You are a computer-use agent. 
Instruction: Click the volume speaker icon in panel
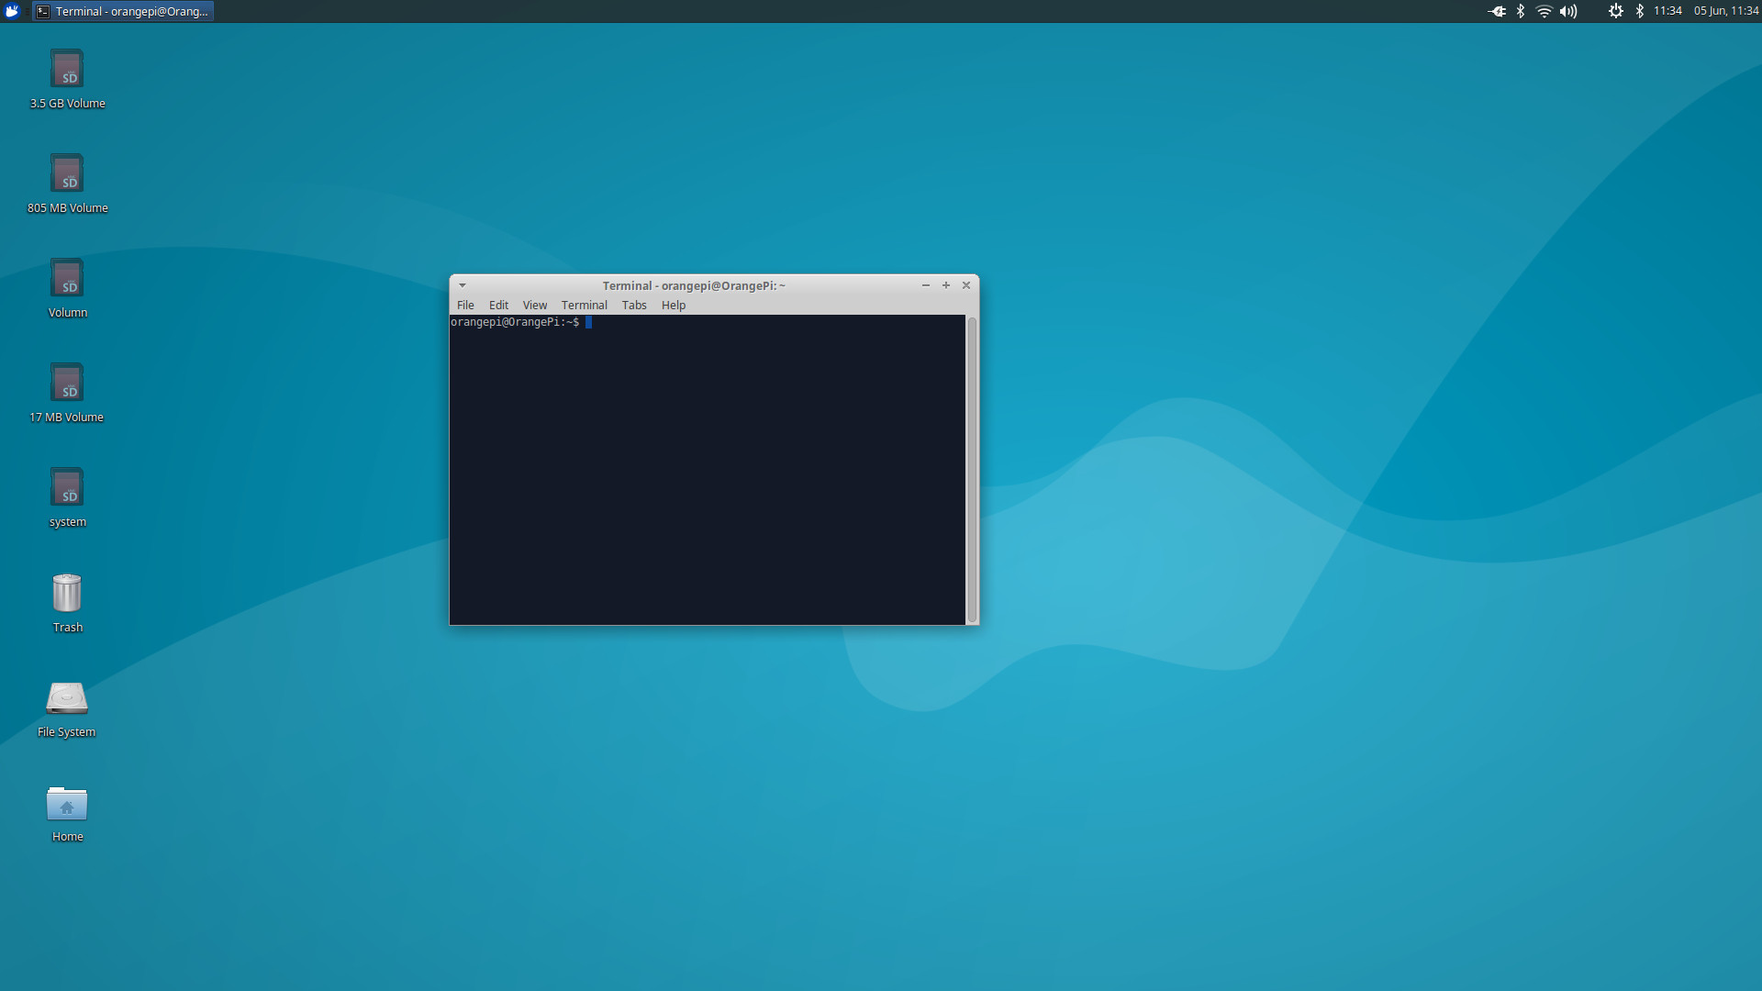pos(1568,11)
